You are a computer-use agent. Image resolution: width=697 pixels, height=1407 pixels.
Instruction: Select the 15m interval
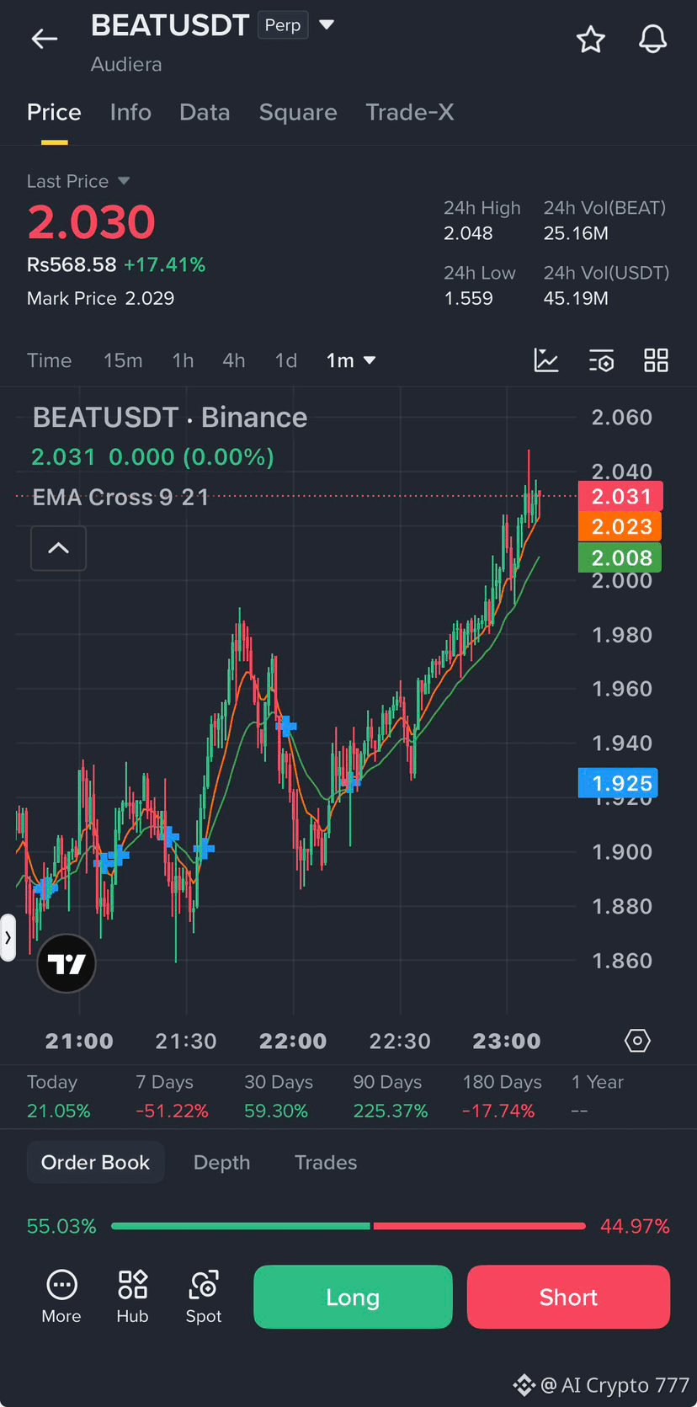123,360
